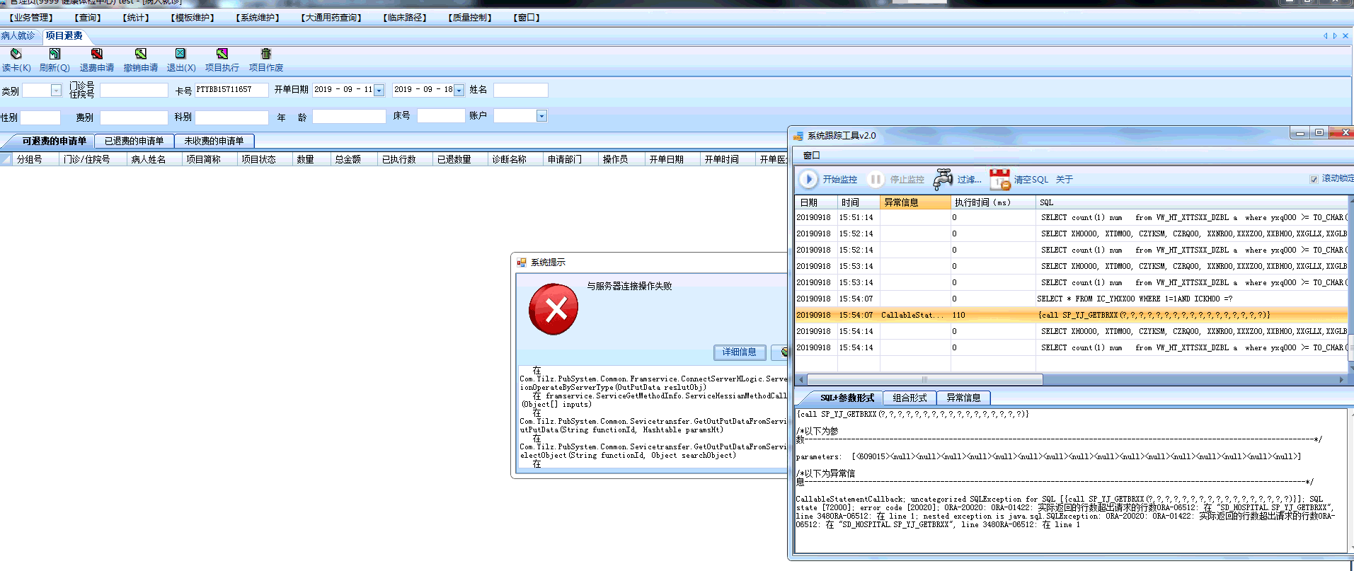Toggle the 滚动锁定 checkbox

tap(1314, 179)
